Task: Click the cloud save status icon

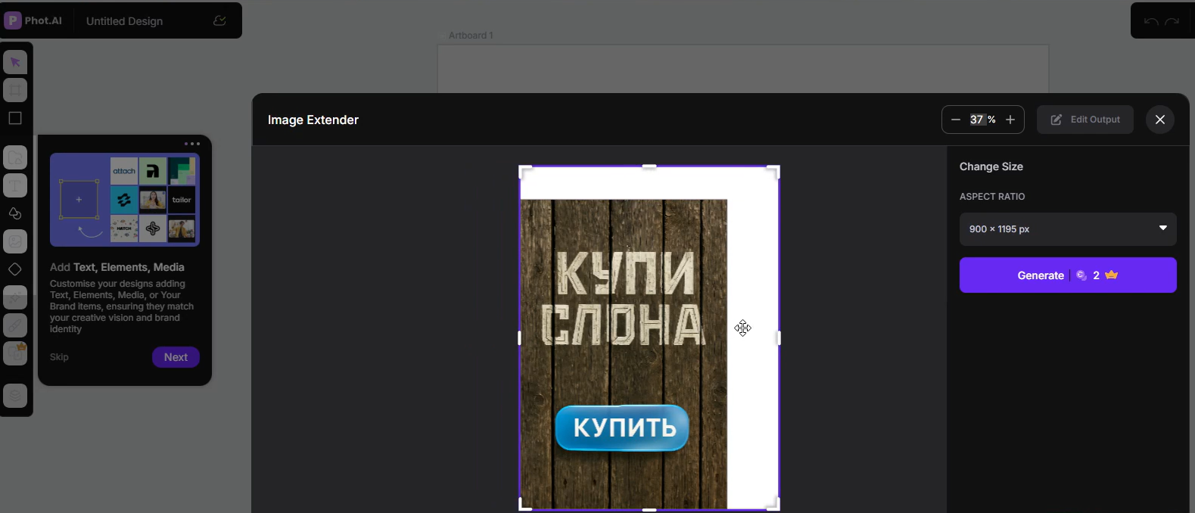Action: (219, 20)
